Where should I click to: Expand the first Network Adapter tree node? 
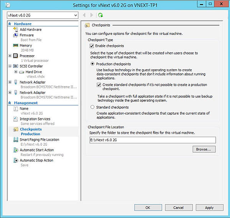pyautogui.click(x=10, y=82)
